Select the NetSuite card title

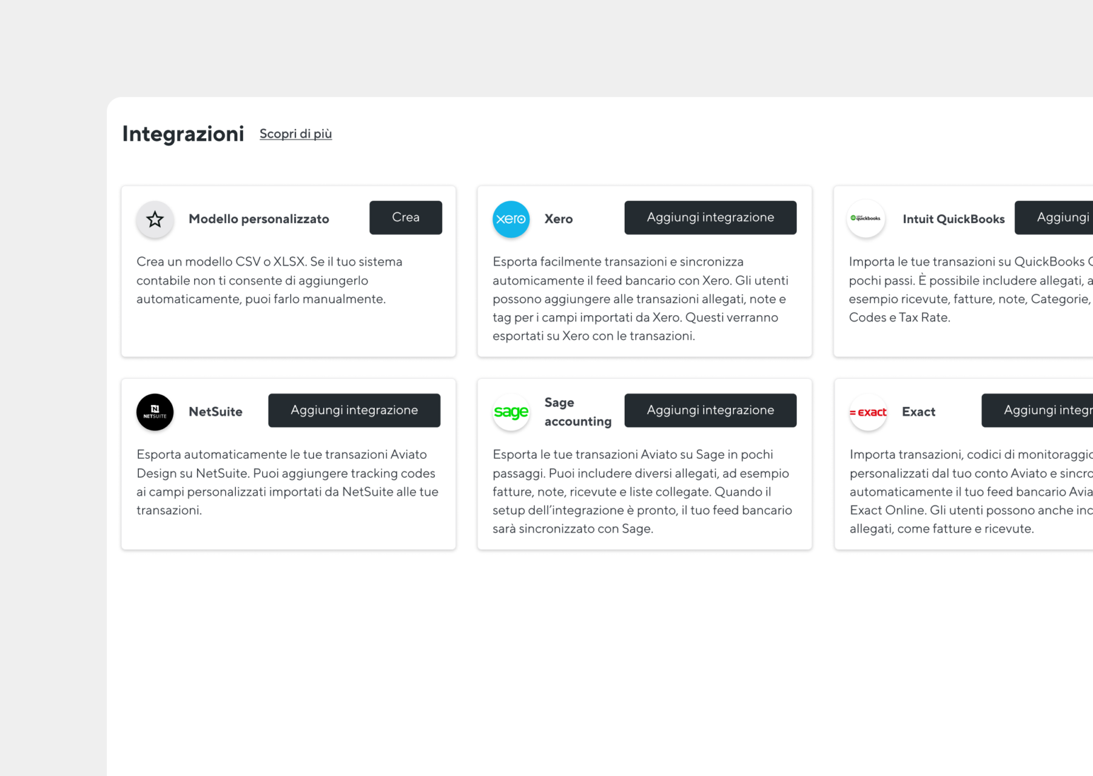pos(215,412)
